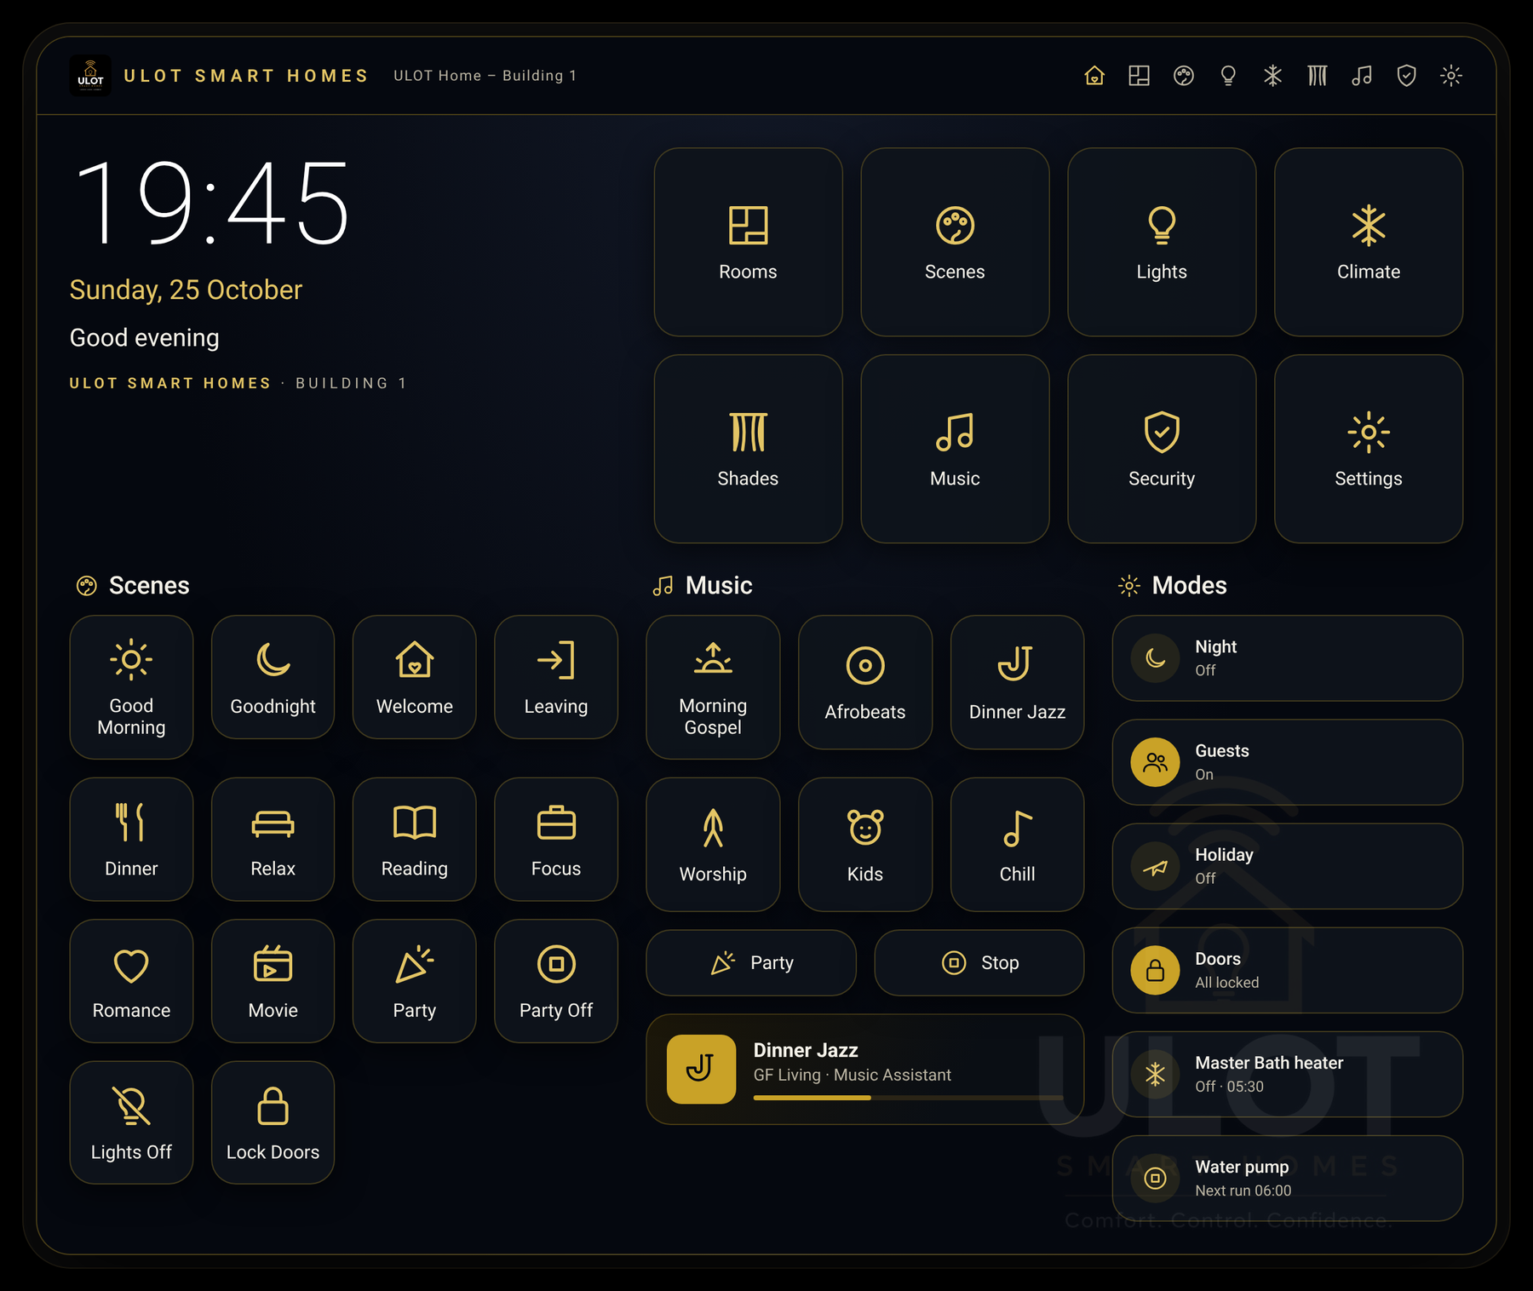This screenshot has height=1291, width=1533.
Task: Open the rooms floorplan icon in header
Action: (x=1139, y=76)
